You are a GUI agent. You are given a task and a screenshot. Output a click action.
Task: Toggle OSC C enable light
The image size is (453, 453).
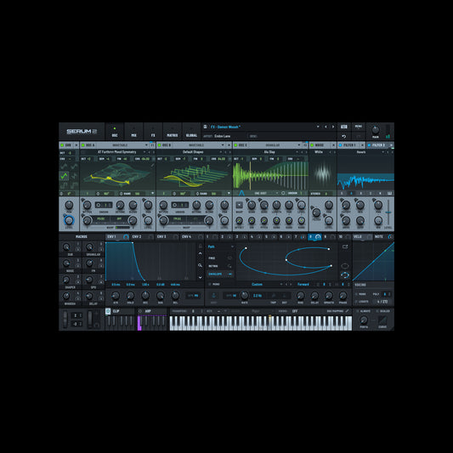(x=235, y=145)
